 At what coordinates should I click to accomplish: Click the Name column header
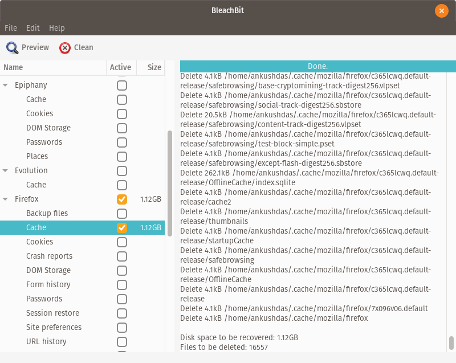tap(53, 67)
